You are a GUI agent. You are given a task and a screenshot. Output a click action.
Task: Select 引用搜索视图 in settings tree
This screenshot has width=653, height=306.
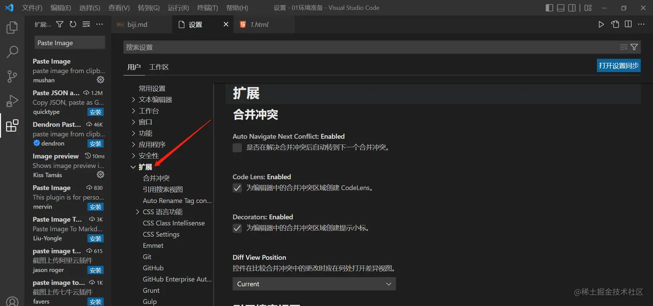163,189
